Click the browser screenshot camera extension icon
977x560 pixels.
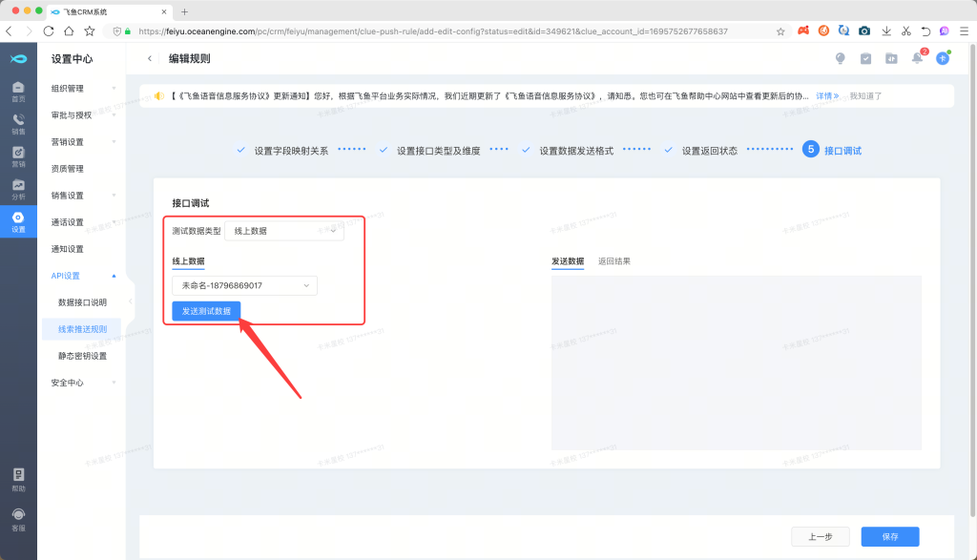point(864,31)
